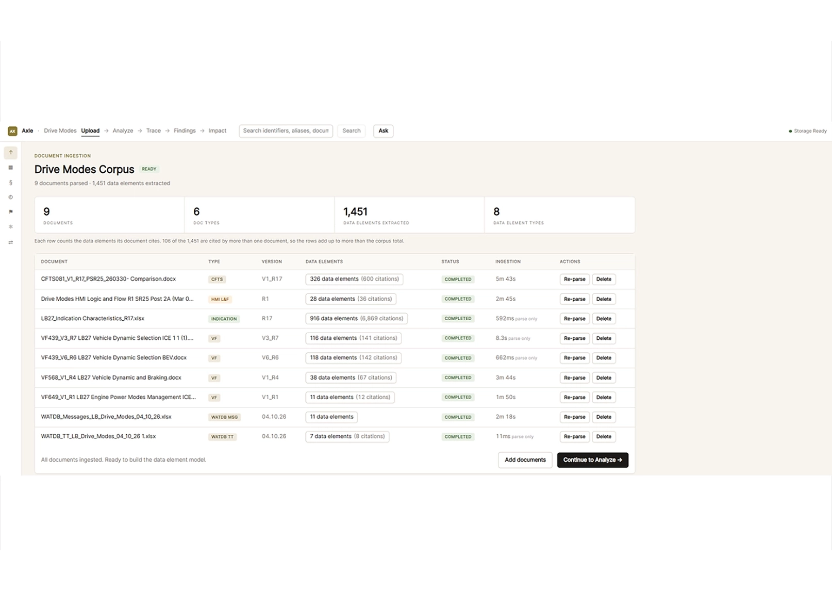Re-parse the CFTS081 Comparison.docx document
This screenshot has width=832, height=591.
coord(574,280)
